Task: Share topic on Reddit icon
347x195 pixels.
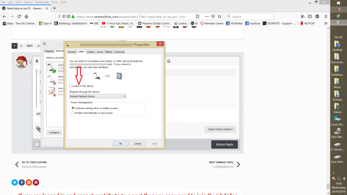Action: tap(29, 183)
